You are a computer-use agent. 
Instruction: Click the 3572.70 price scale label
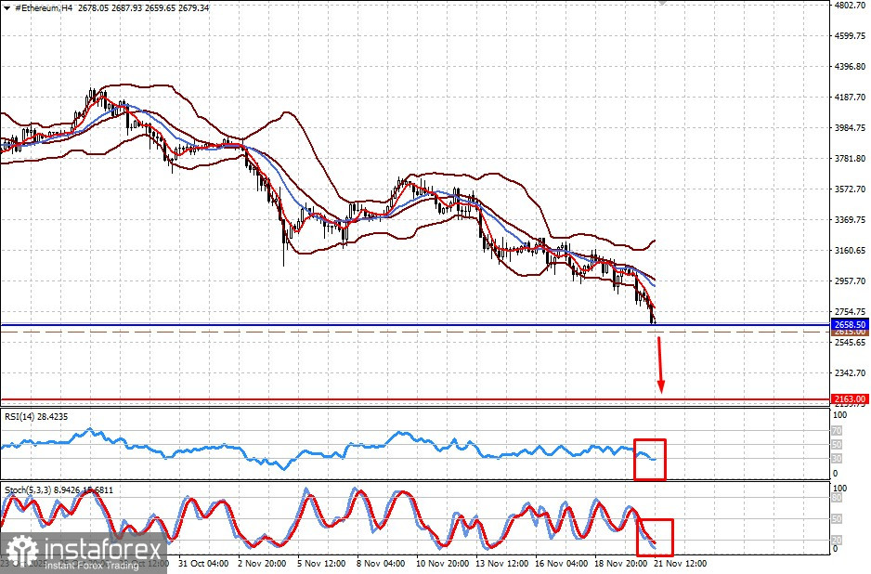[x=850, y=189]
